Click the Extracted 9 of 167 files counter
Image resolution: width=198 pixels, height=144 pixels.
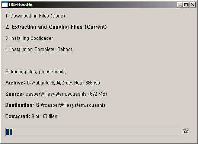click(31, 116)
